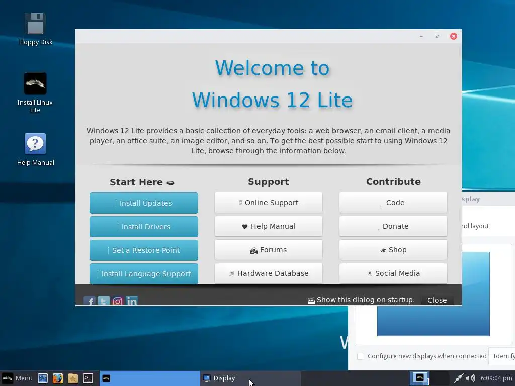Maximize the welcome dialog window

437,36
